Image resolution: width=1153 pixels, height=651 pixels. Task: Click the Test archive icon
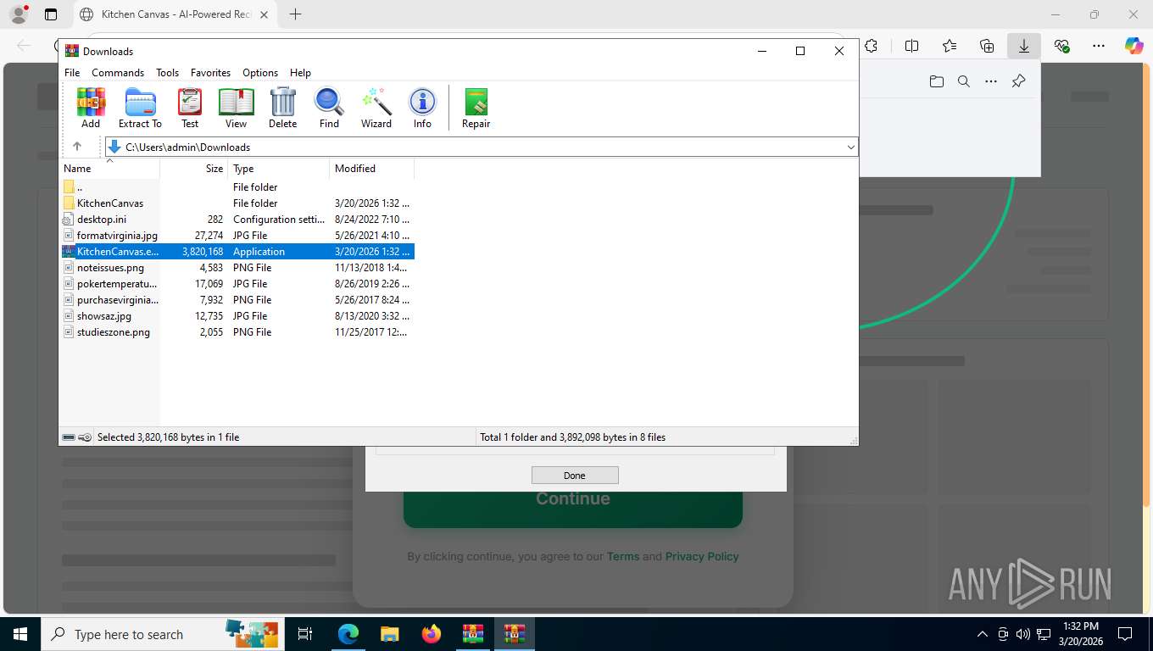tap(190, 108)
